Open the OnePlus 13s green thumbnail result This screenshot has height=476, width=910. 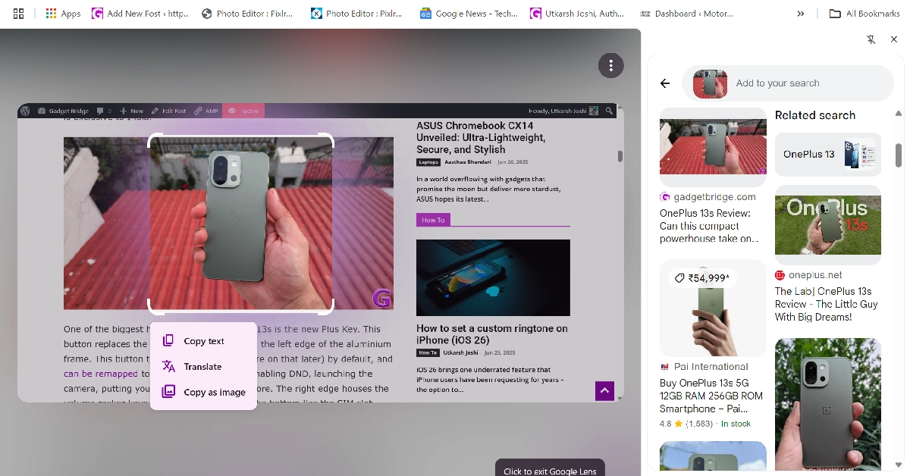[x=828, y=224]
